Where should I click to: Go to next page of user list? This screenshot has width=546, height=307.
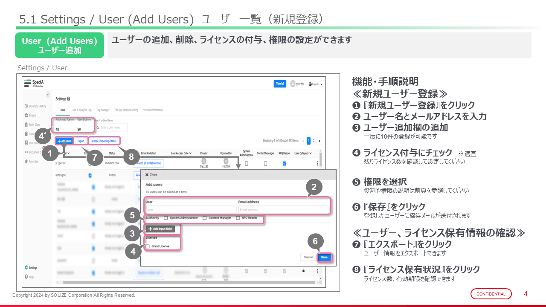click(x=319, y=141)
